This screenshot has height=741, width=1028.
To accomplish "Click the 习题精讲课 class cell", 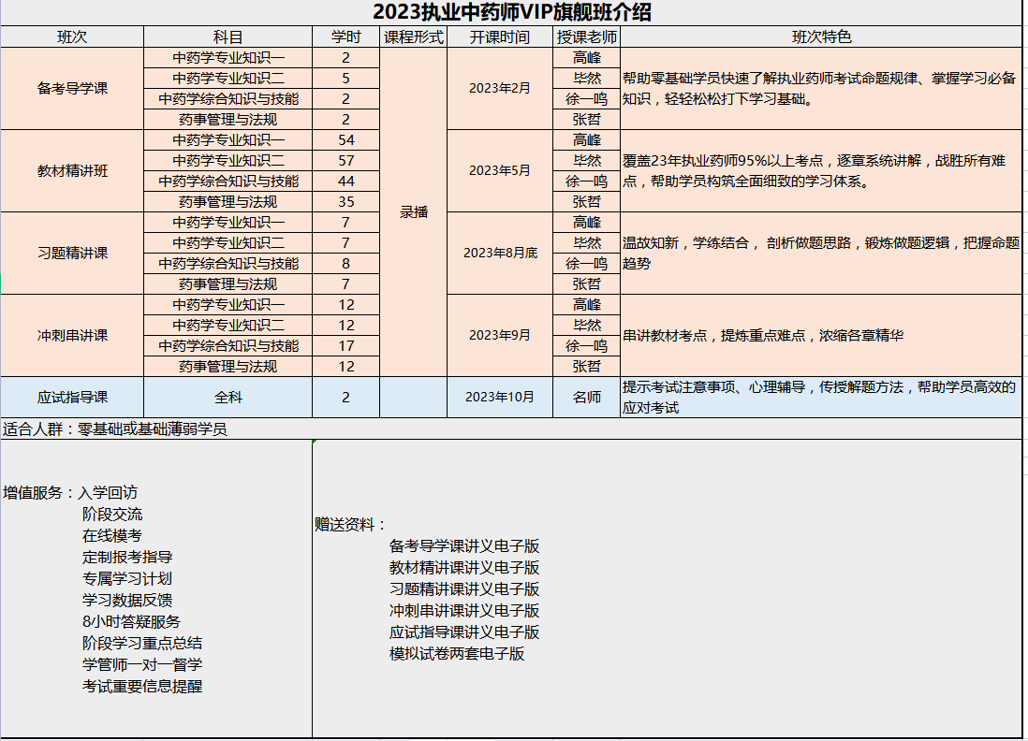I will [x=72, y=254].
